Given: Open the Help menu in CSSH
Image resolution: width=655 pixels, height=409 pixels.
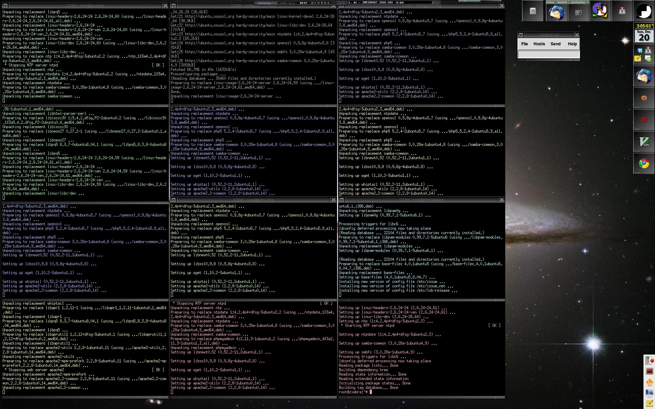Looking at the screenshot, I should [572, 44].
